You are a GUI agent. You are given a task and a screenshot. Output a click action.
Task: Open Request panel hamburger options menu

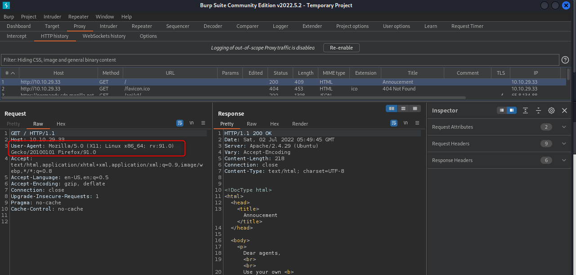click(203, 123)
